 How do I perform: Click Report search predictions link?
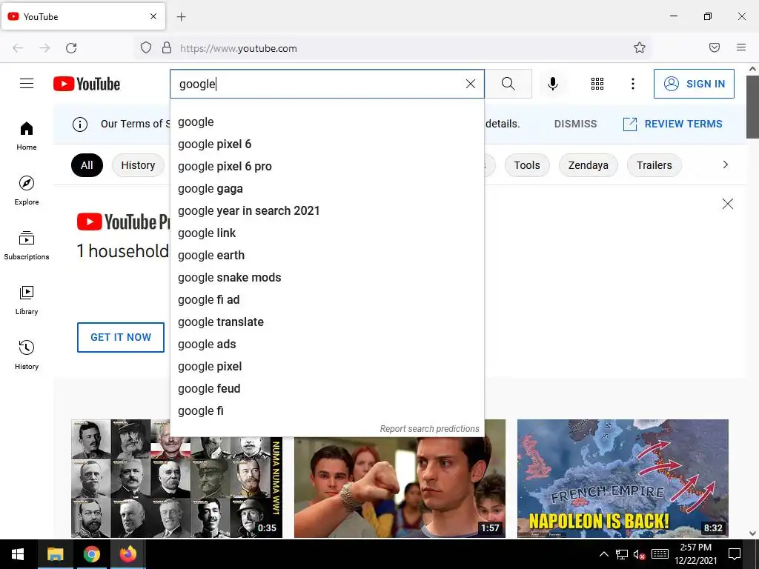(x=429, y=429)
